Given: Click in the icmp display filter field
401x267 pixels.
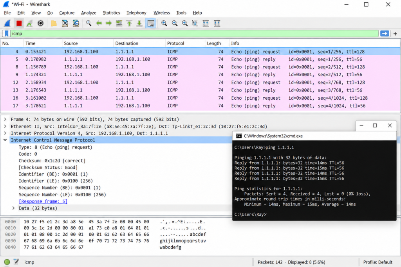Looking at the screenshot, I should (194, 34).
